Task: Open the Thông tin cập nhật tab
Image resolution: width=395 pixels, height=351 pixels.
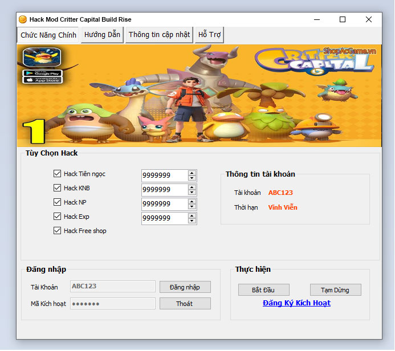Action: 159,35
